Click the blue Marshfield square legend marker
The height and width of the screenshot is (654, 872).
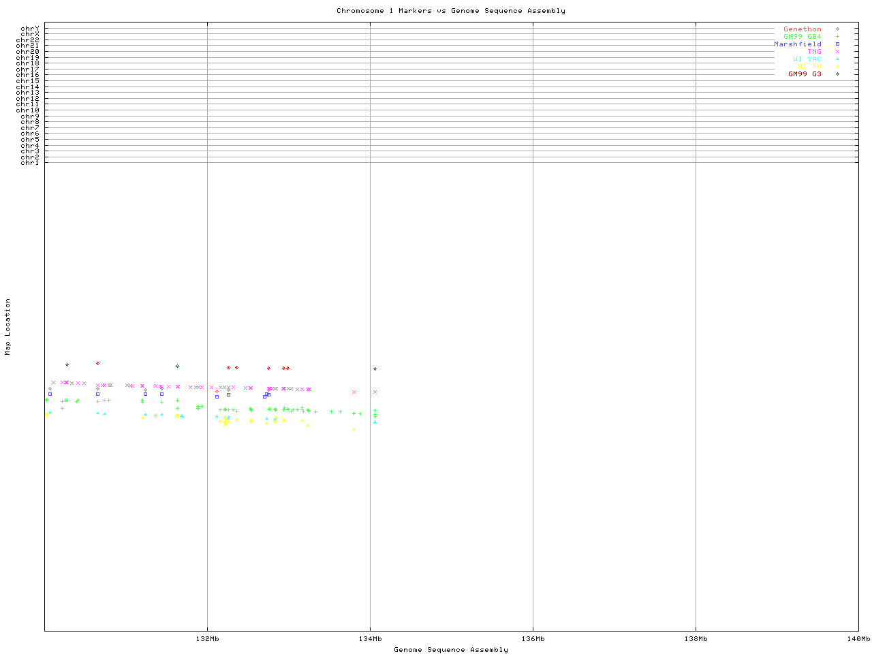[837, 44]
